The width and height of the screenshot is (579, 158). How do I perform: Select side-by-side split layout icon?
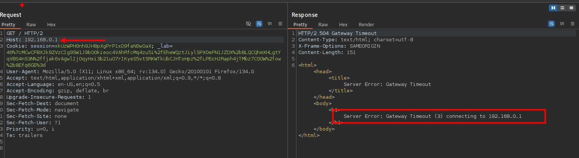553,8
